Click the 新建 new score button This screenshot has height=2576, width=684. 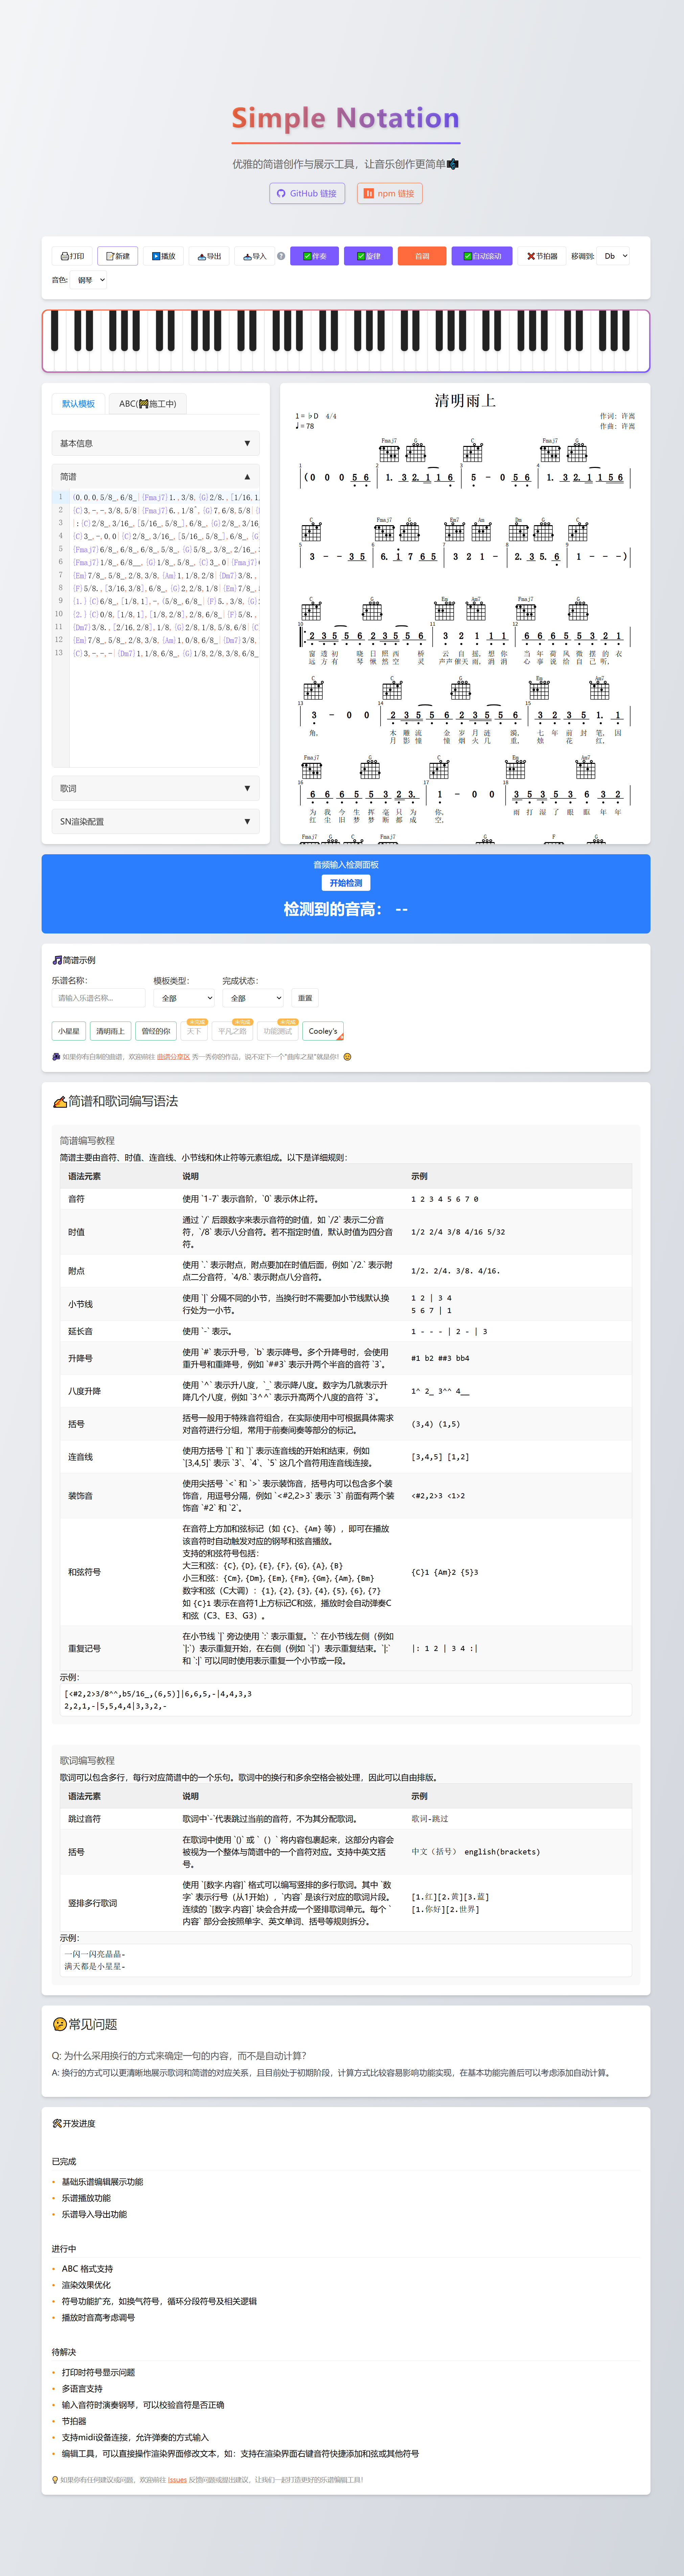tap(118, 256)
